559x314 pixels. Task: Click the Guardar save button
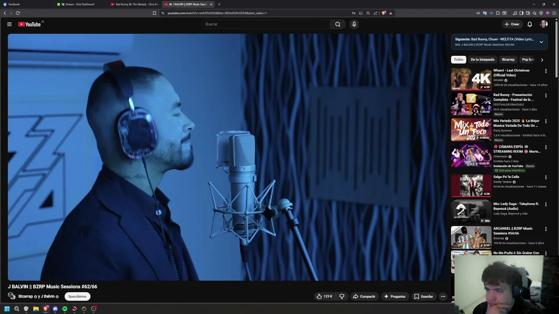tap(424, 297)
